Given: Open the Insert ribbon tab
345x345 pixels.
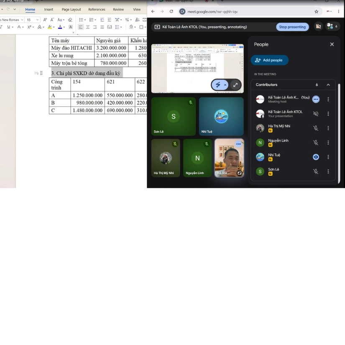Looking at the screenshot, I should (49, 10).
